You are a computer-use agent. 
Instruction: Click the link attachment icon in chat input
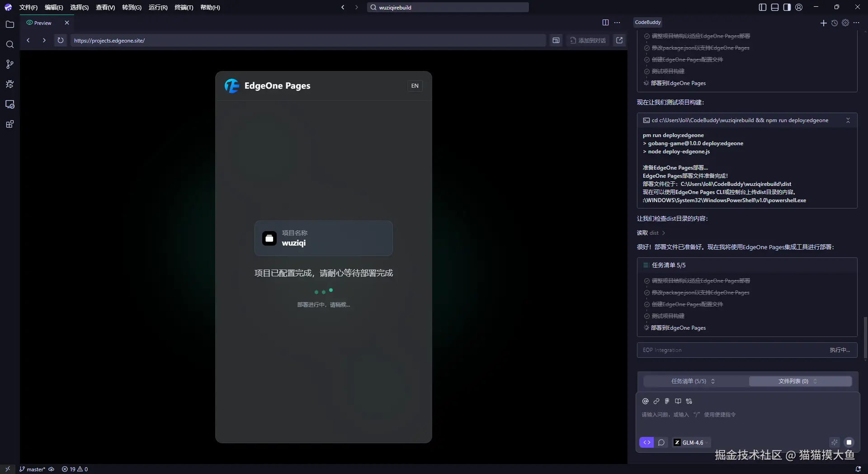[656, 401]
